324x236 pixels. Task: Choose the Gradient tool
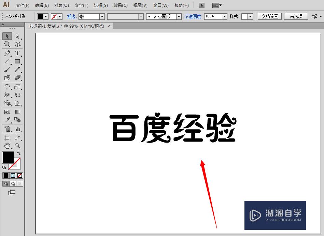pos(17,112)
